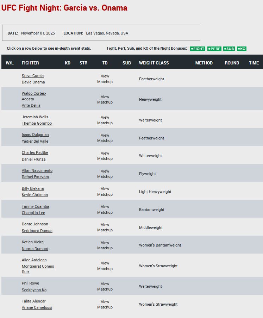This screenshot has width=263, height=318.
Task: Click the Women's Bantamweight weight class cell
Action: 160,245
